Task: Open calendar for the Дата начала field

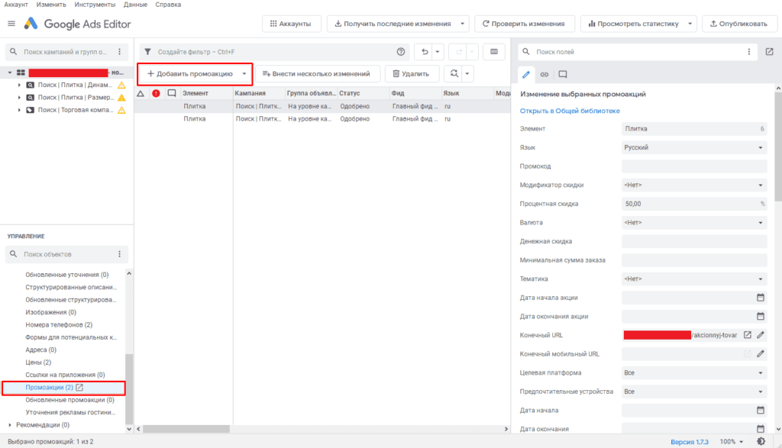Action: pyautogui.click(x=760, y=410)
